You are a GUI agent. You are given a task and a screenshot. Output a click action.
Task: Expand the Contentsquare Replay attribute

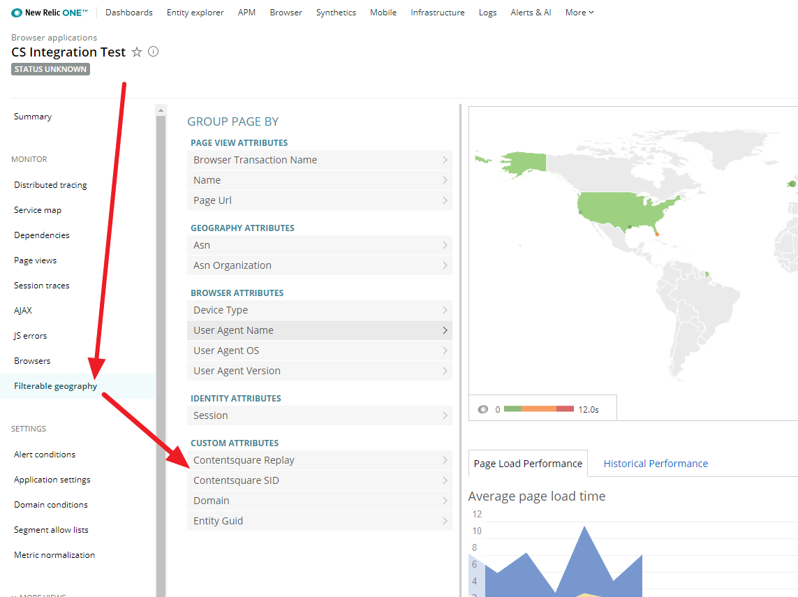(320, 460)
